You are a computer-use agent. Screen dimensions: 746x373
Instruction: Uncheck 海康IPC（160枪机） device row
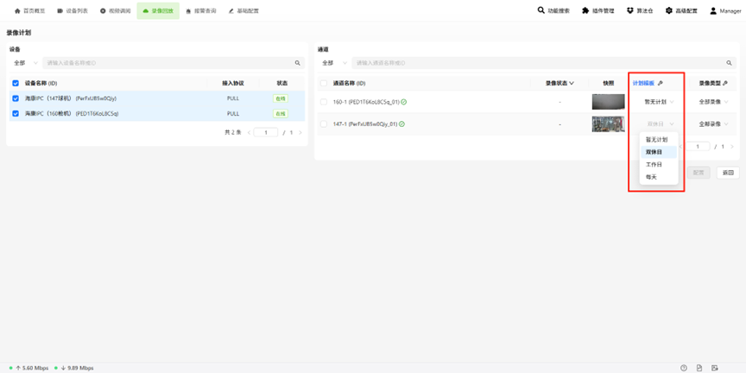pyautogui.click(x=16, y=114)
